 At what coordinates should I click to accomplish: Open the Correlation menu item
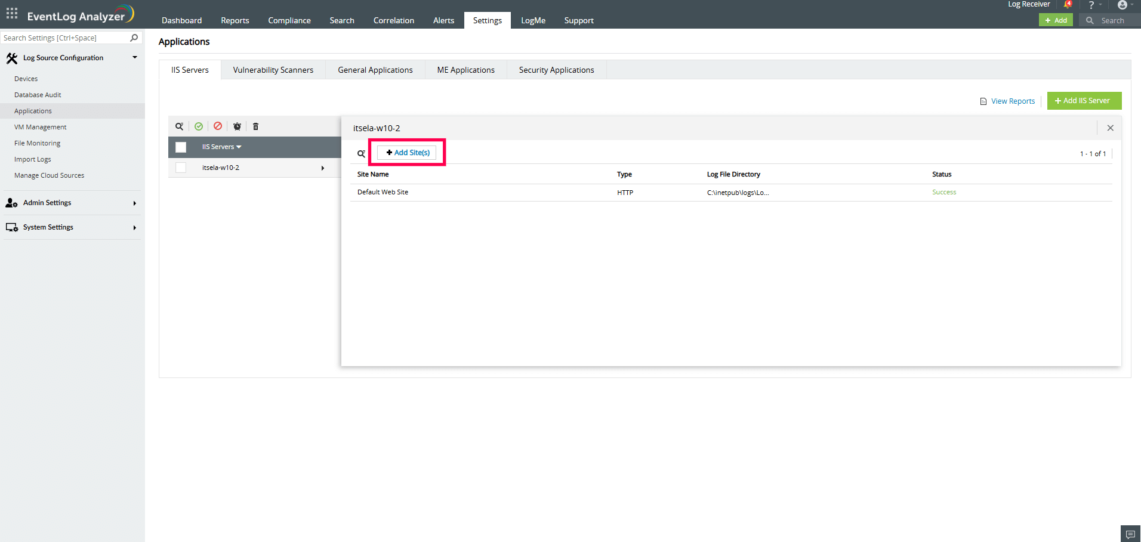click(x=393, y=20)
